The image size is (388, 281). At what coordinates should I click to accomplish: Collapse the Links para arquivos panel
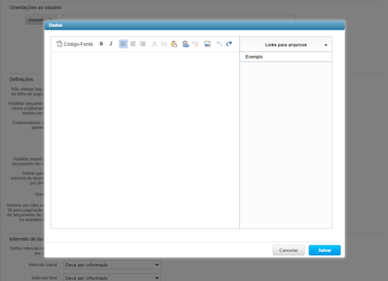(x=326, y=44)
